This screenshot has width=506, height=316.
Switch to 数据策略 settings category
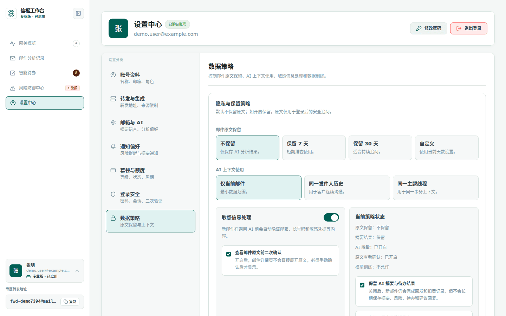[x=150, y=221]
